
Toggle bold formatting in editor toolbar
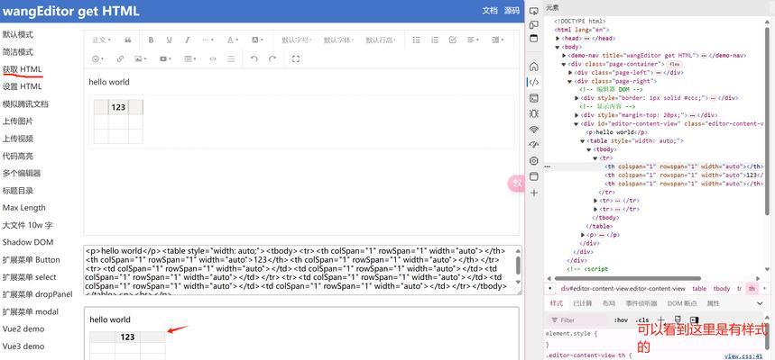coord(152,40)
